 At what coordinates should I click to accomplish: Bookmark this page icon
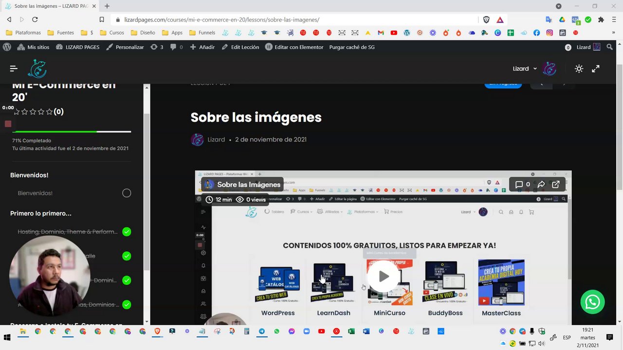(102, 19)
